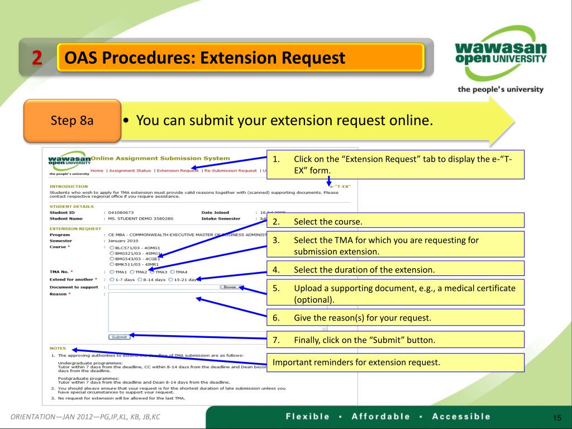Select the 1-7 days extension
Screen dimensions: 572x429
click(x=112, y=280)
